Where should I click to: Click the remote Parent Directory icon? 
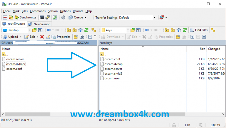coord(167,30)
